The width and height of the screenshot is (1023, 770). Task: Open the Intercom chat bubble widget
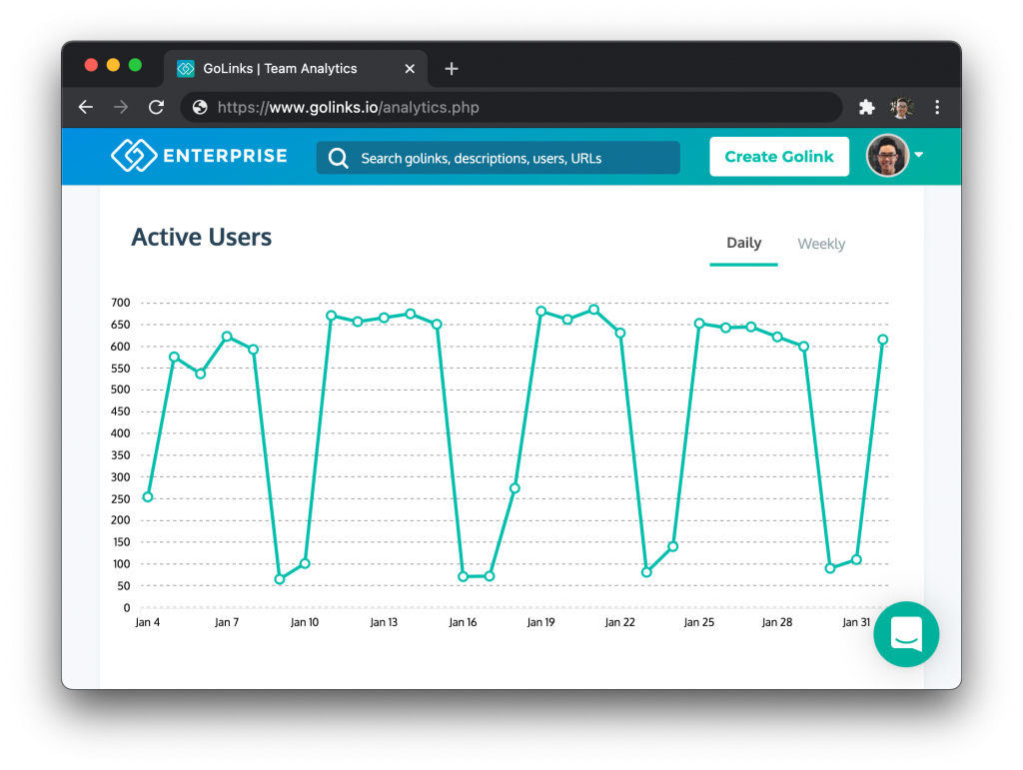[x=906, y=634]
